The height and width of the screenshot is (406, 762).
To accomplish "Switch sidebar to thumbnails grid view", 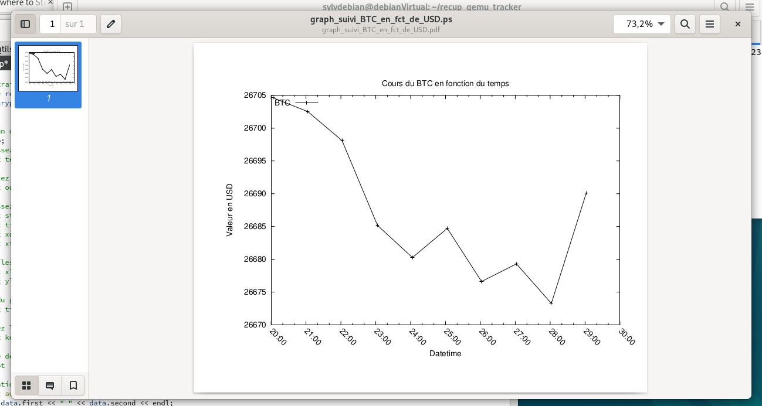I will [26, 385].
